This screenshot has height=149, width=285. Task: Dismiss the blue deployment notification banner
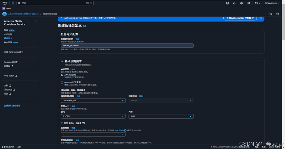[x=261, y=18]
